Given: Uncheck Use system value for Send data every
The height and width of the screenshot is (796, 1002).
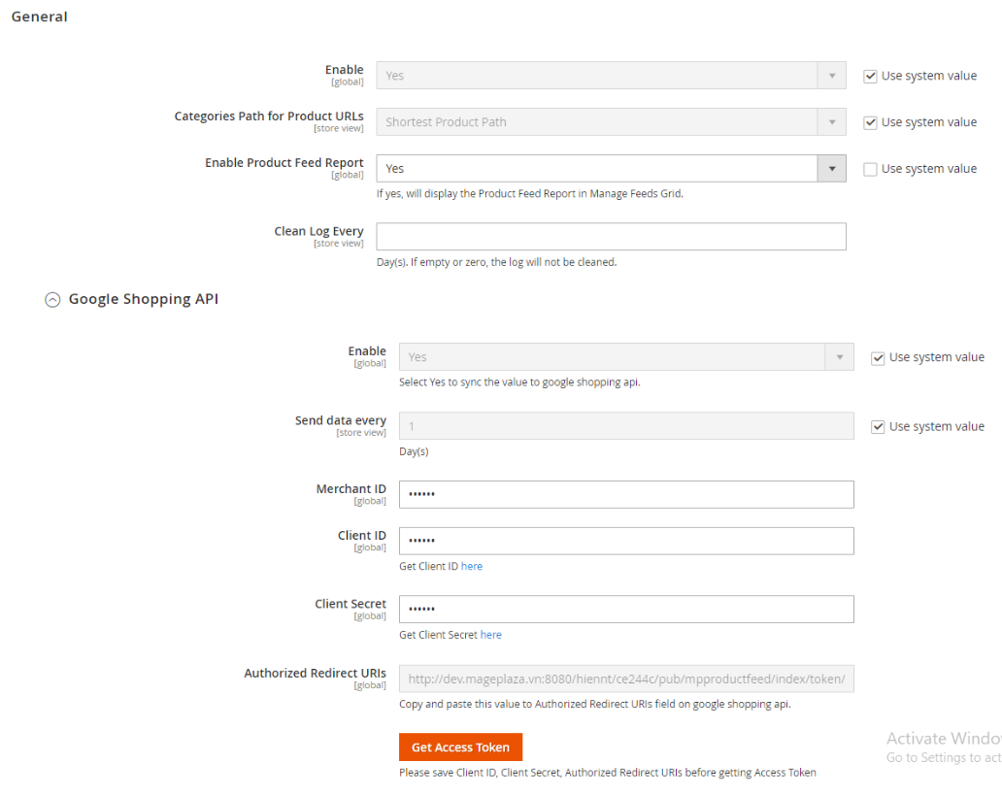Looking at the screenshot, I should click(x=878, y=427).
